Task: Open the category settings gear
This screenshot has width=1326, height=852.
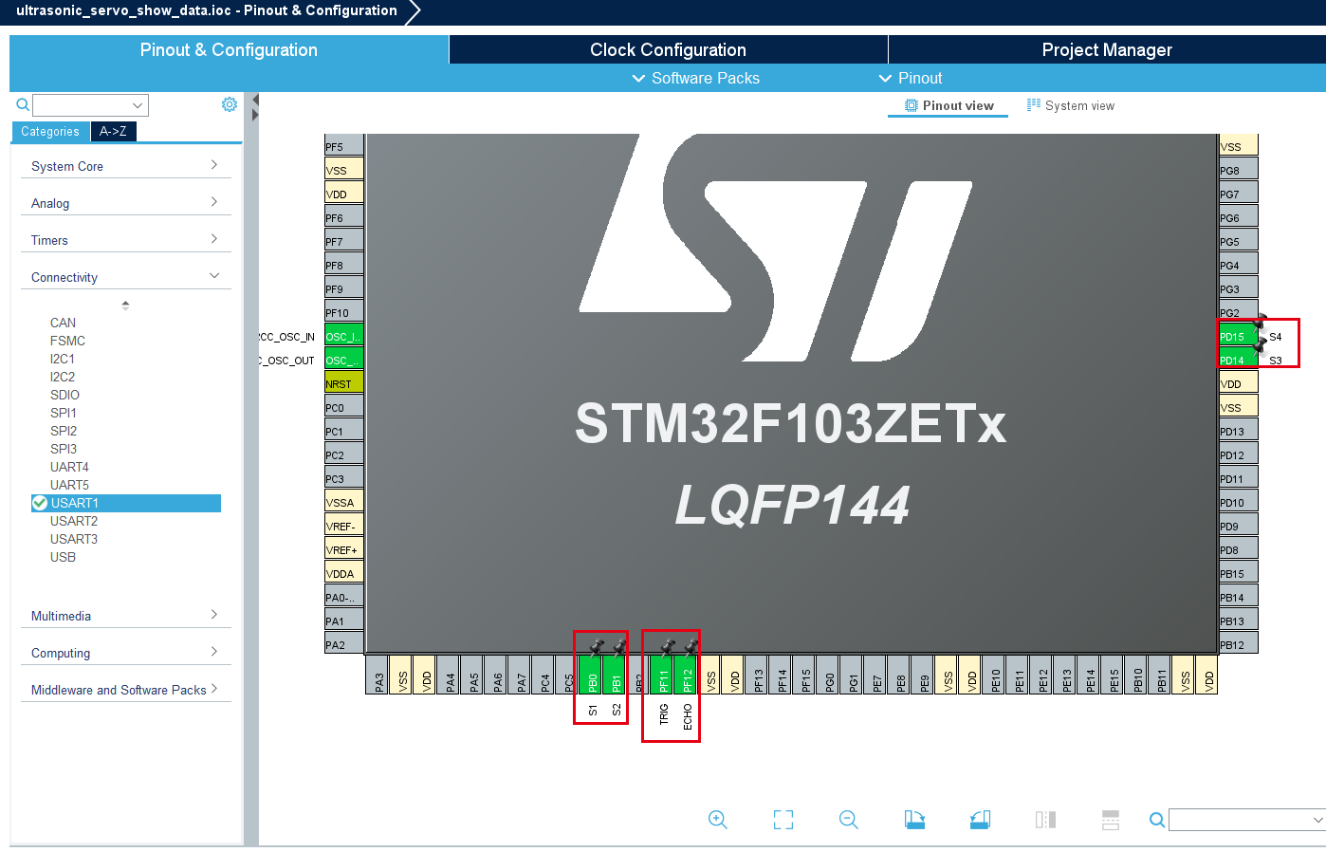Action: coord(230,104)
